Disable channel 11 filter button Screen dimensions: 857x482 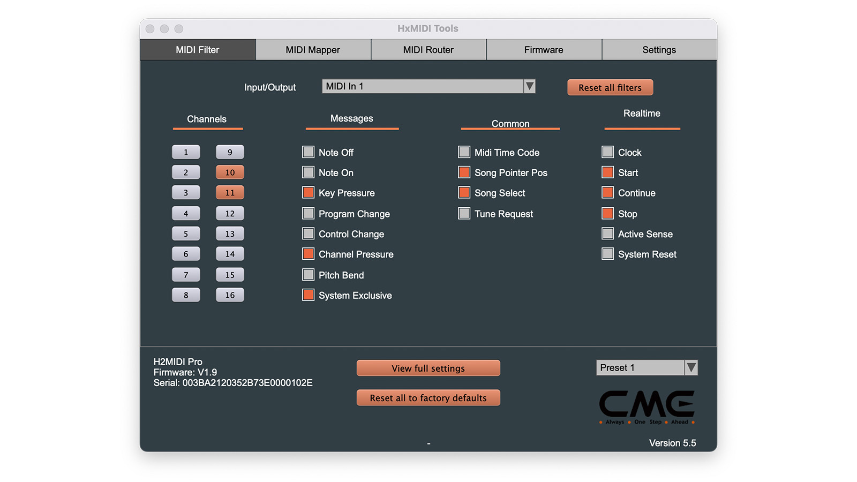[230, 193]
